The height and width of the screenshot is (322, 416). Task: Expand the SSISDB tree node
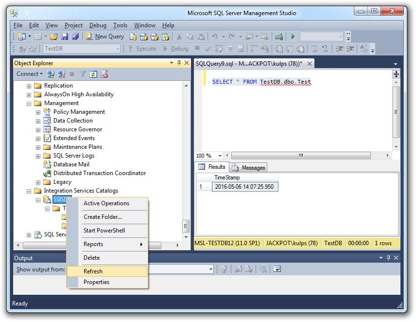(38, 199)
